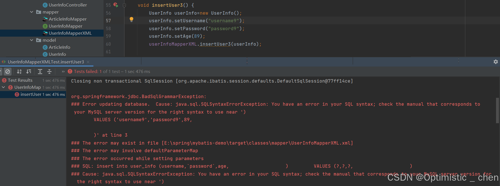Click the run tab's test configuration icon
Screen dimensions: 500x186
click(x=4, y=62)
